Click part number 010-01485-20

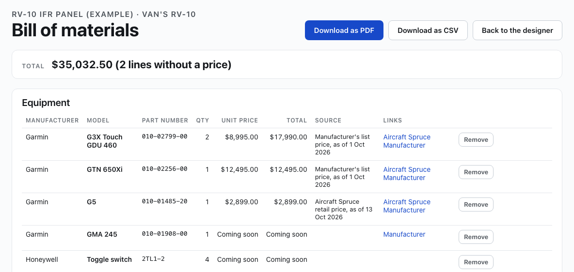click(x=164, y=201)
